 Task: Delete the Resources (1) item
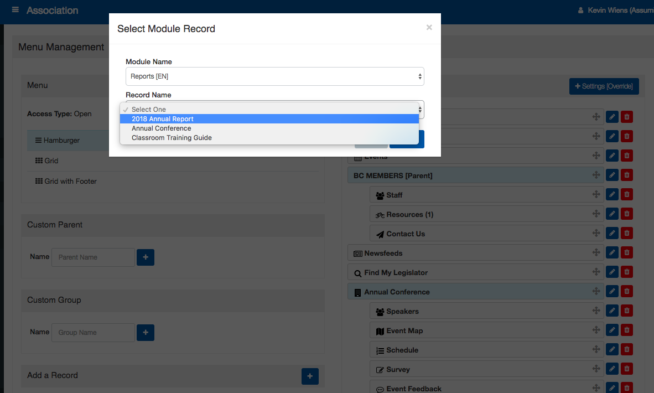click(x=626, y=214)
